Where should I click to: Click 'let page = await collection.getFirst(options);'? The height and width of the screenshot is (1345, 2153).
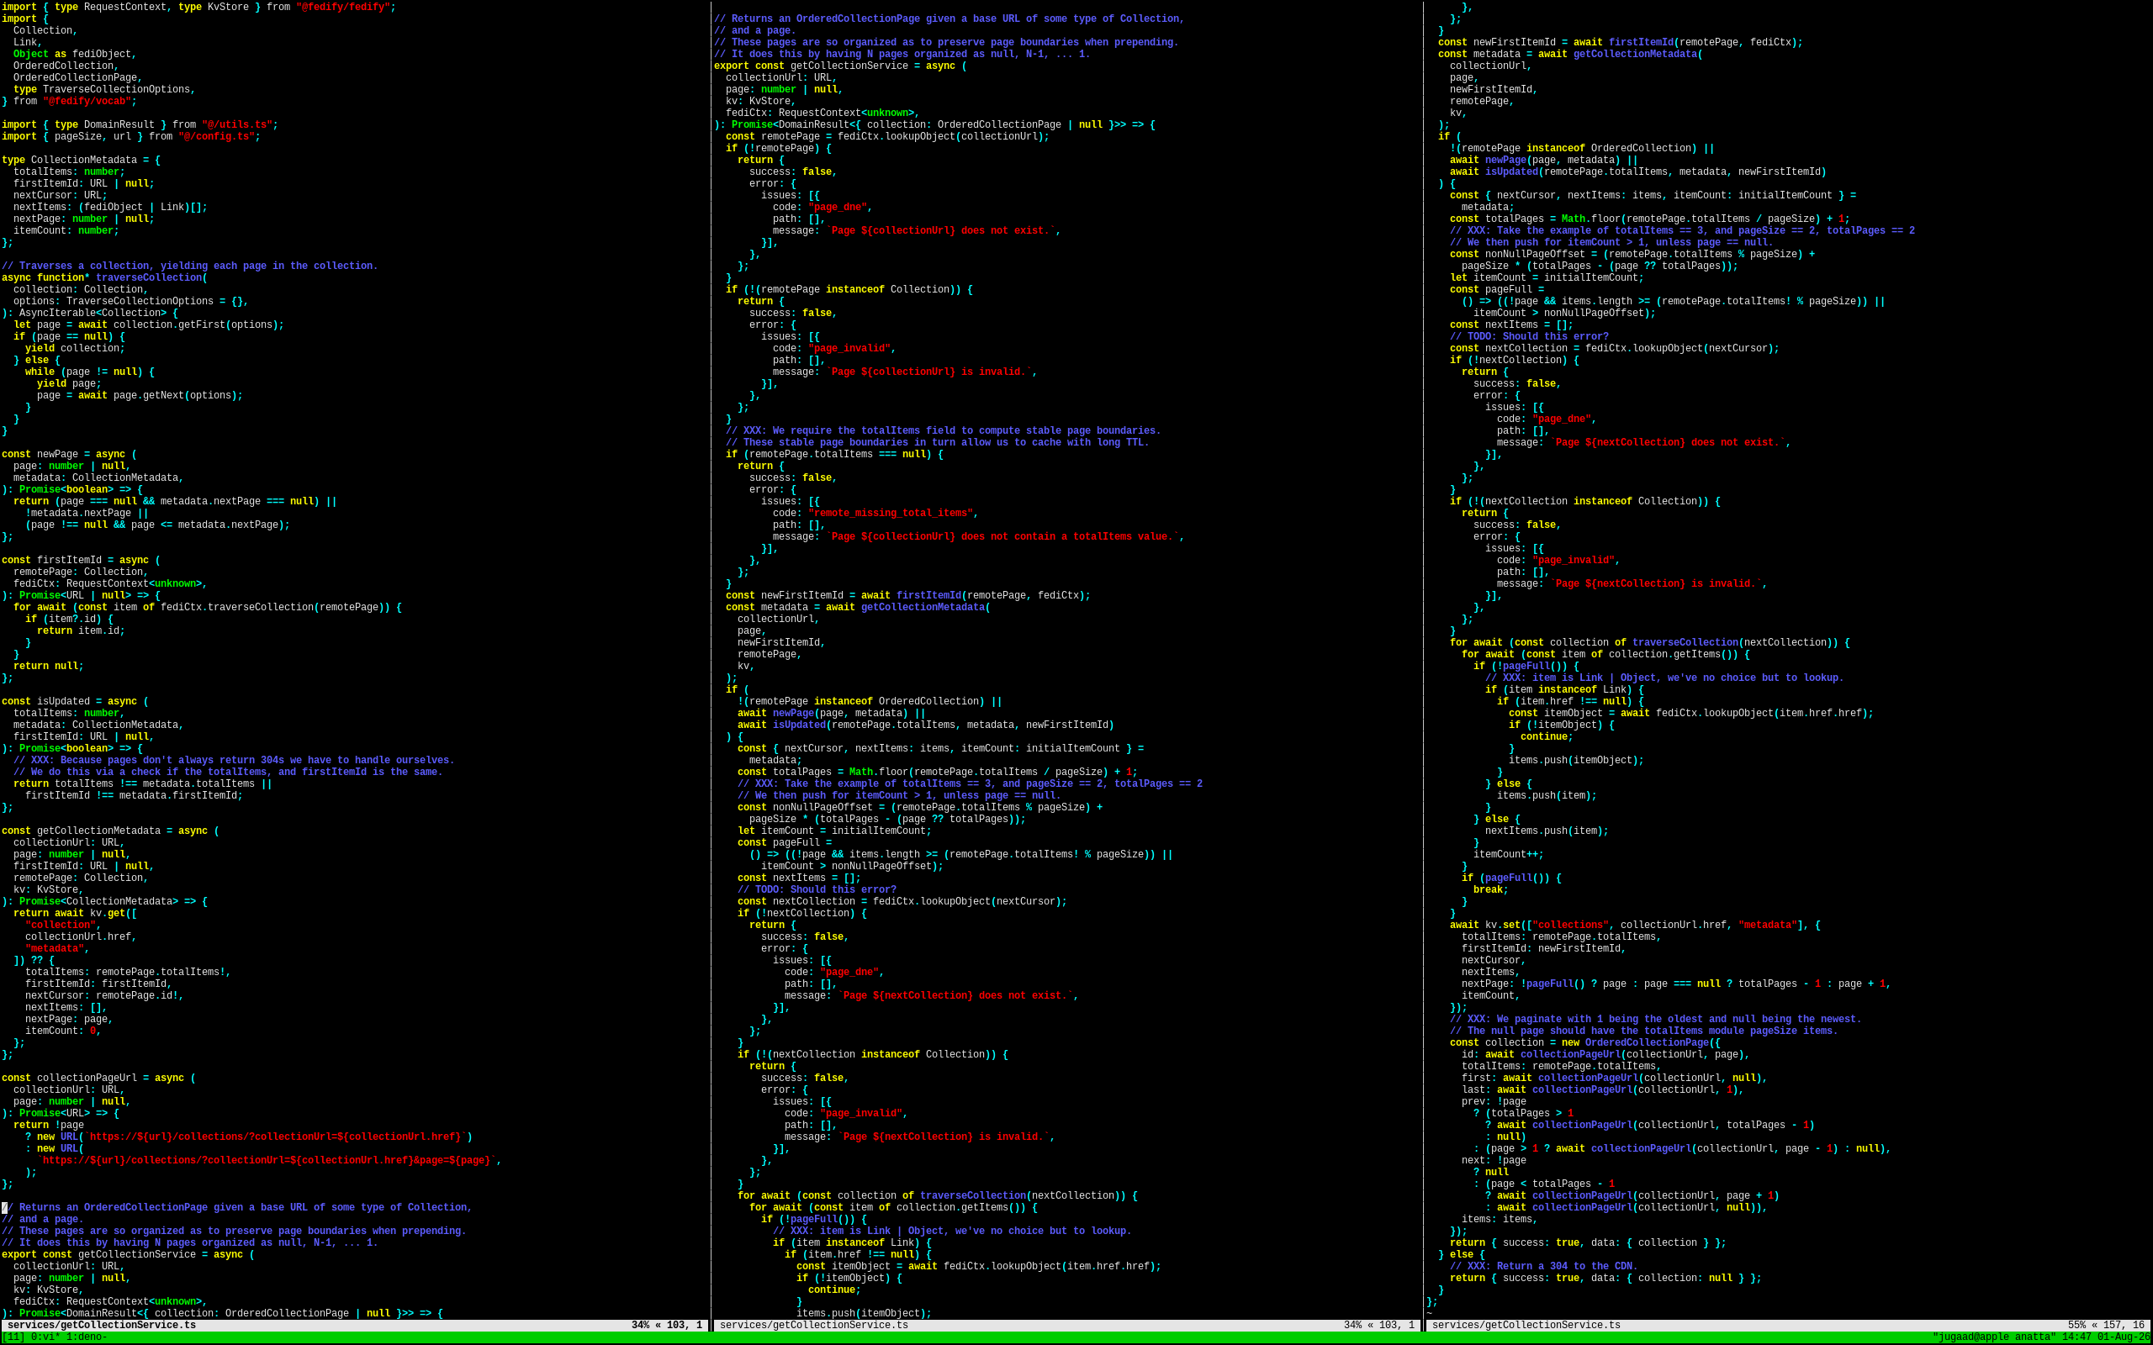[149, 324]
